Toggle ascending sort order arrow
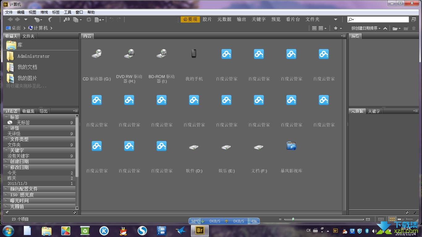 385,28
